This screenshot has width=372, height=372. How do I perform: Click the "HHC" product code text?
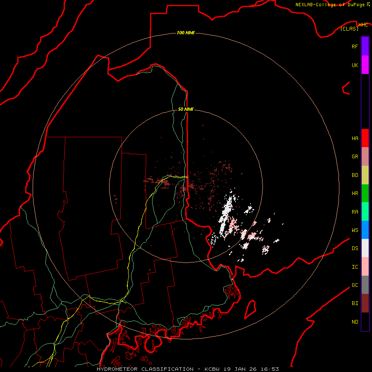point(363,25)
